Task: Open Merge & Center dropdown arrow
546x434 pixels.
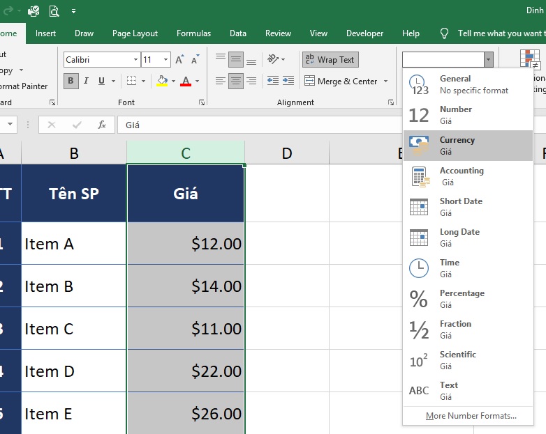Action: [385, 82]
